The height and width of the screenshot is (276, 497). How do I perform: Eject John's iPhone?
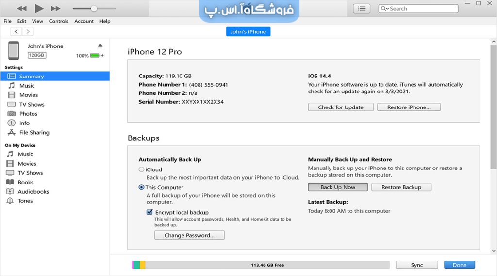coord(100,46)
